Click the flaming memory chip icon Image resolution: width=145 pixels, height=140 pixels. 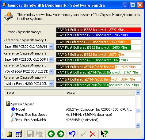pyautogui.click(x=9, y=16)
